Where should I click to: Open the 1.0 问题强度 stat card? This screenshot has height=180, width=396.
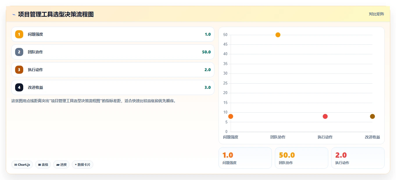tap(245, 158)
